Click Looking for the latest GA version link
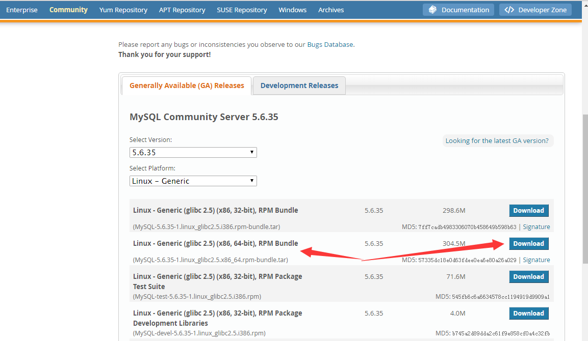Screen dimensions: 588x341 click(x=497, y=141)
